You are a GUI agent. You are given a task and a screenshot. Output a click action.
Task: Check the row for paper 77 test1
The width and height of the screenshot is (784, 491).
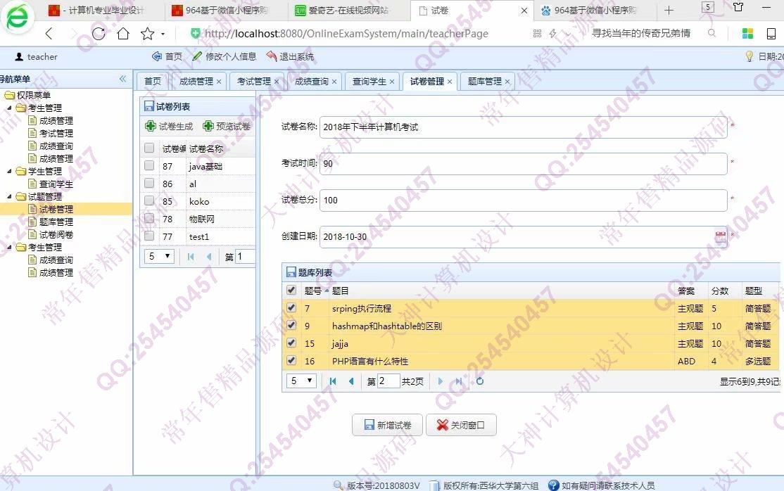tap(149, 236)
